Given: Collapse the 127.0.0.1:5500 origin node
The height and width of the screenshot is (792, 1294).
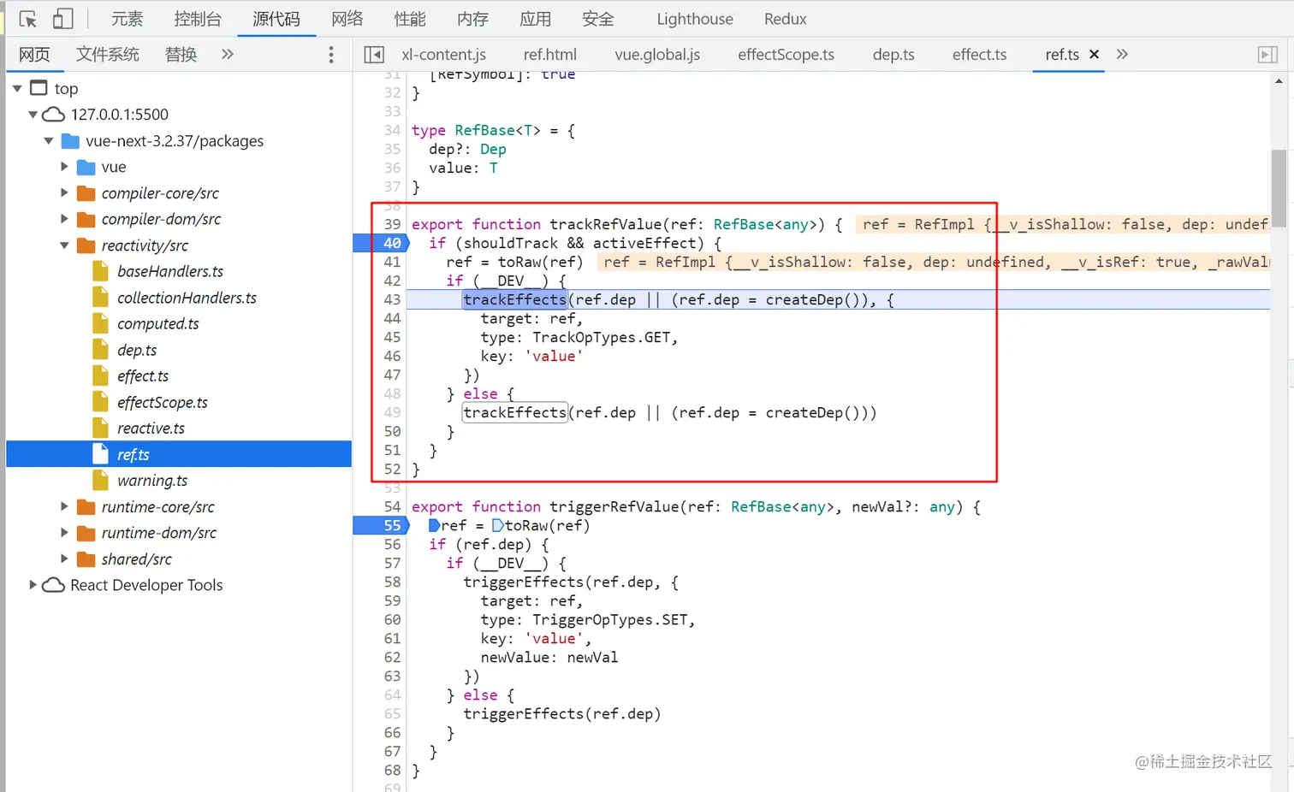Looking at the screenshot, I should coord(33,115).
